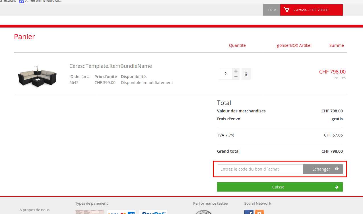The width and height of the screenshot is (363, 214).
Task: Open the Facebook page via its icon
Action: [249, 212]
